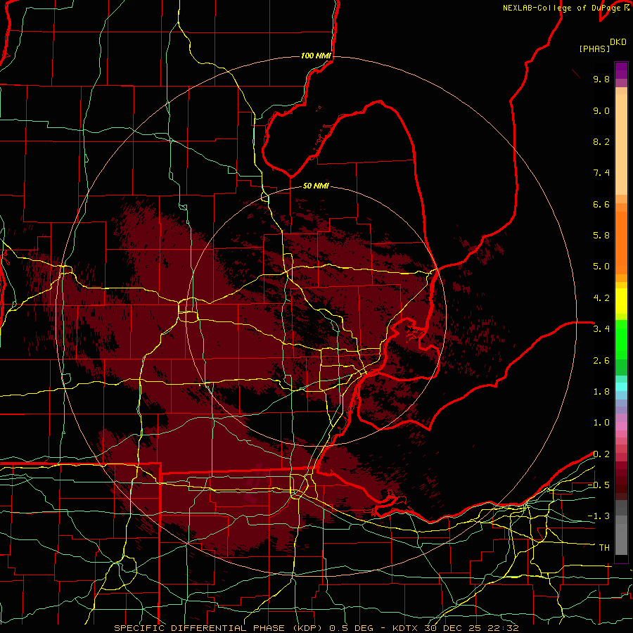This screenshot has height=633, width=633.
Task: Click the pink band of the color bar
Action: coord(621,426)
